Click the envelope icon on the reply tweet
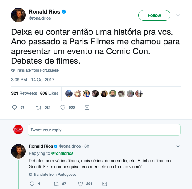This screenshot has height=189, width=192. point(104,184)
